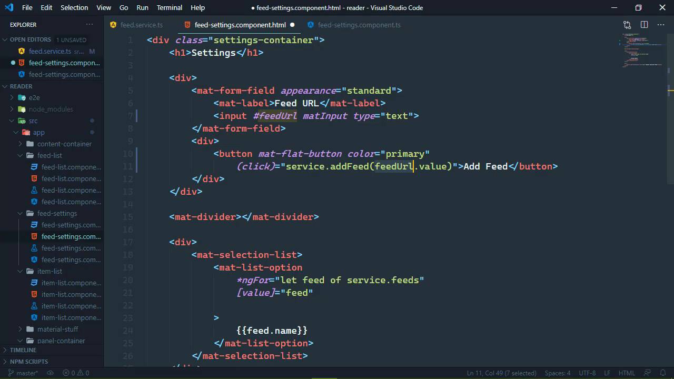This screenshot has height=379, width=674.
Task: Click the synchronize changes icon in status bar
Action: pyautogui.click(x=51, y=373)
